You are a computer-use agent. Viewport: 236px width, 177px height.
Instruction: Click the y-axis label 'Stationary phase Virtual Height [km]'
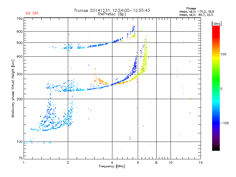[13, 89]
